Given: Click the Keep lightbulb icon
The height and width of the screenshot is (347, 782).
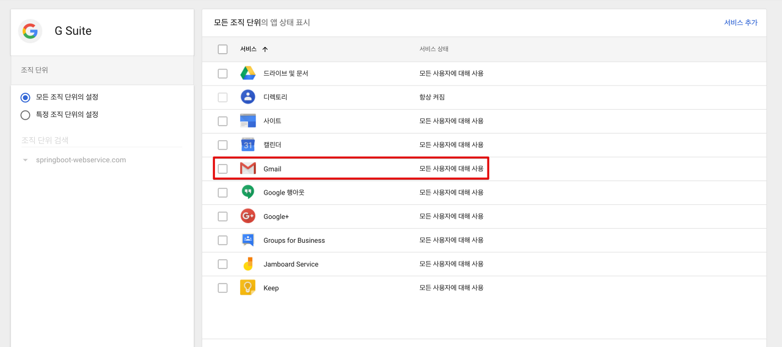Looking at the screenshot, I should pyautogui.click(x=247, y=287).
